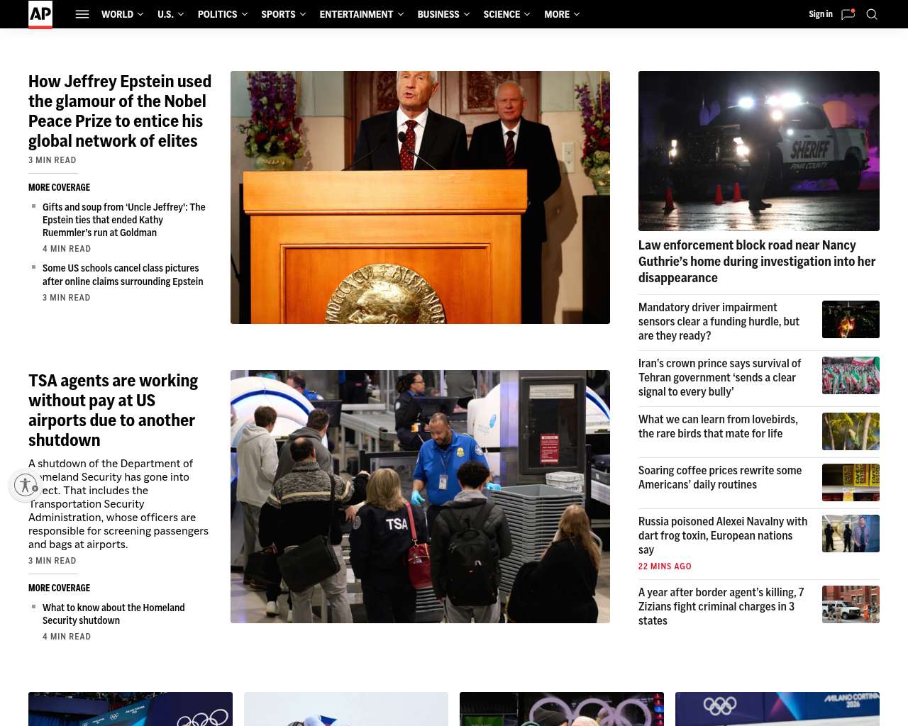Click the '22 MINS AGO' timestamp

tap(665, 566)
